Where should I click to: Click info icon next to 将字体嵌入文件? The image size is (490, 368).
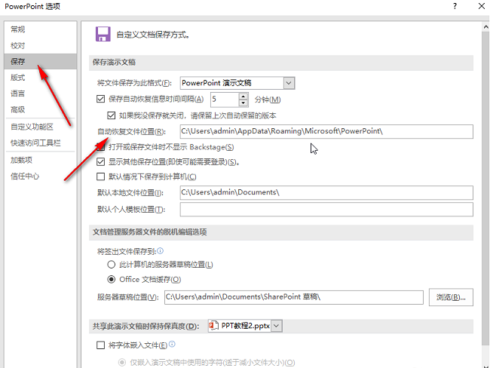tap(172, 344)
